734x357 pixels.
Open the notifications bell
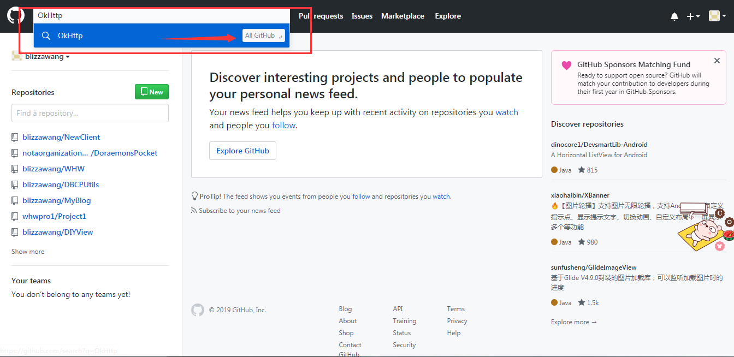(x=674, y=16)
